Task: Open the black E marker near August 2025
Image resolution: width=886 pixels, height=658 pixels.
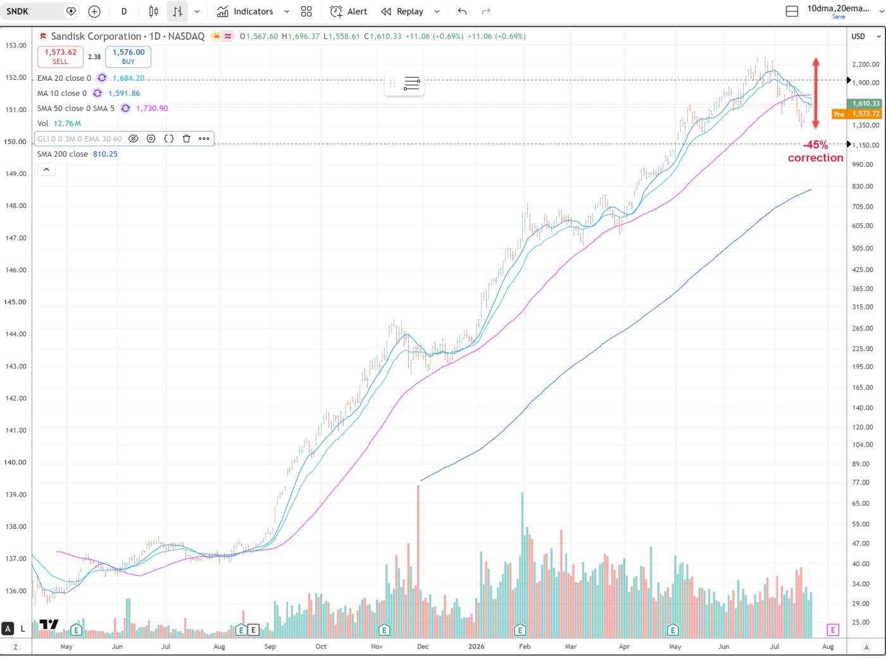Action: 253,630
